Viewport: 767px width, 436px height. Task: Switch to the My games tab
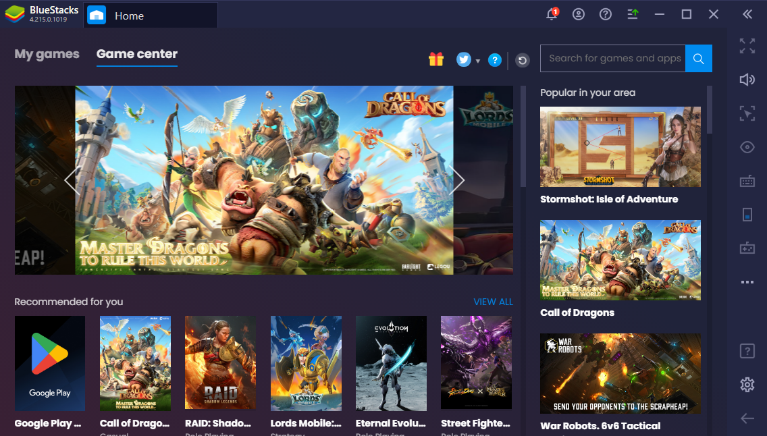47,54
